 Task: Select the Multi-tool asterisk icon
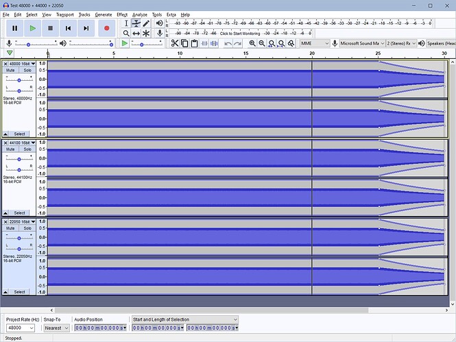tap(146, 33)
